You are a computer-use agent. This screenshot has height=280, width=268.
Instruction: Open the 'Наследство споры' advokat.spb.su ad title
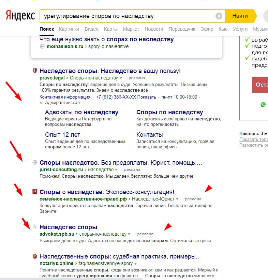[x=69, y=227]
